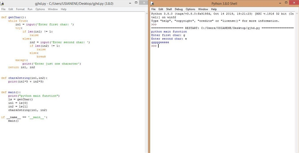Screen dimensions: 299x153
Task: Click the IDLE icon in gjhd.py editor title bar
Action: (3, 3)
